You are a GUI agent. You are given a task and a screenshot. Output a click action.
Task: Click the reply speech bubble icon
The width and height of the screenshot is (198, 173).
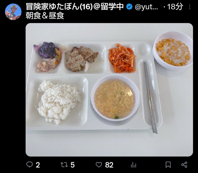(x=29, y=165)
